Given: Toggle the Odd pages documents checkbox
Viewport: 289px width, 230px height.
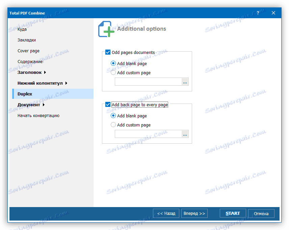Looking at the screenshot, I should click(x=108, y=52).
